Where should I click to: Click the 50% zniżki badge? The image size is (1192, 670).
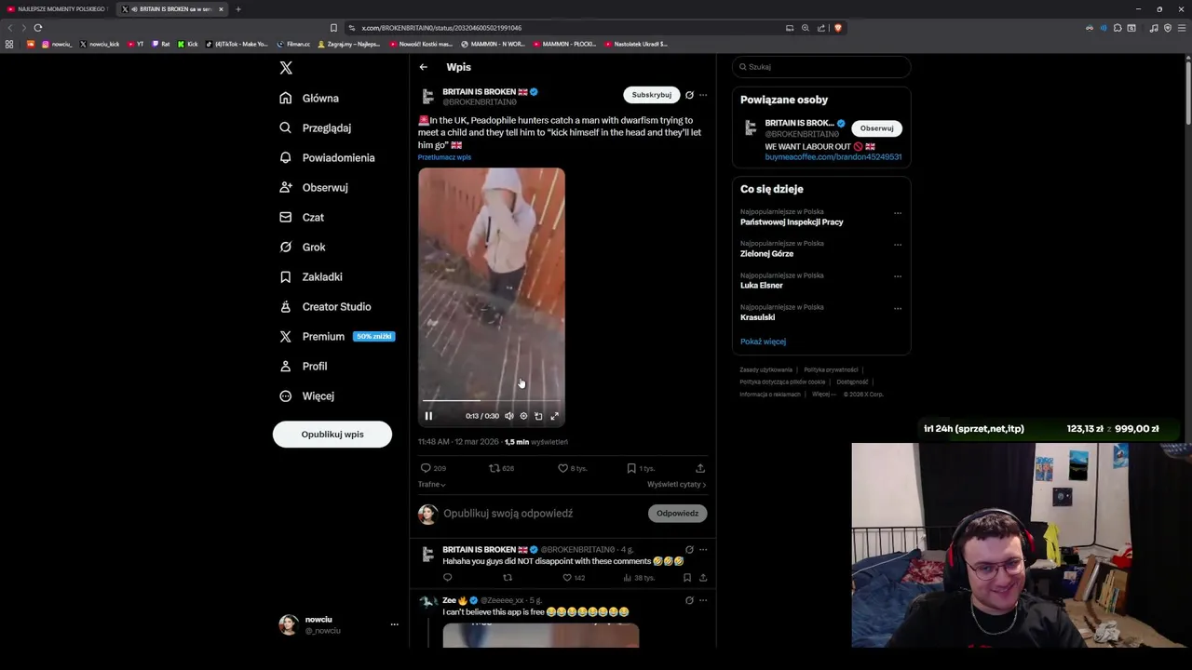pos(373,336)
